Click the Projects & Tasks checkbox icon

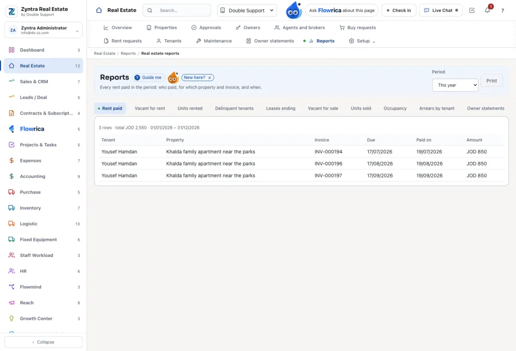point(11,145)
